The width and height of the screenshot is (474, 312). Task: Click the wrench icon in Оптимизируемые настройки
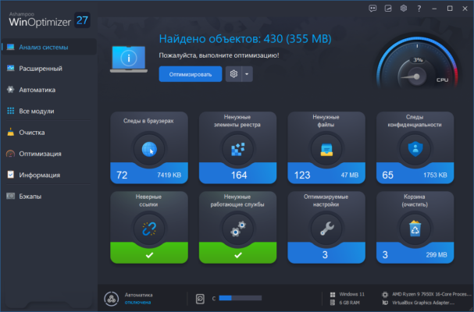(326, 229)
